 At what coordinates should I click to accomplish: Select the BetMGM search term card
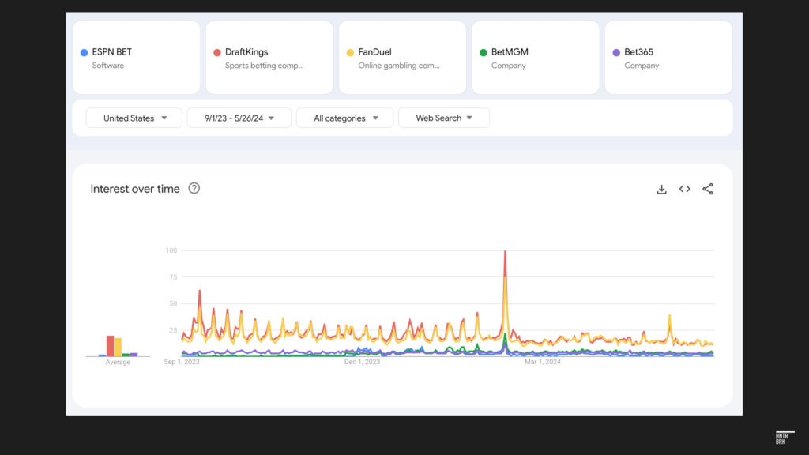pyautogui.click(x=536, y=57)
